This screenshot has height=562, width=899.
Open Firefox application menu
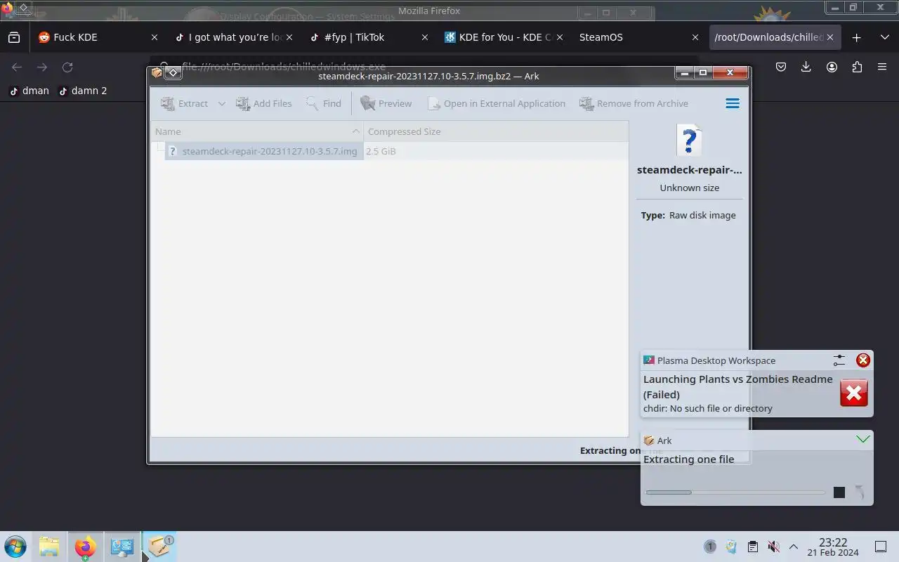coord(882,67)
